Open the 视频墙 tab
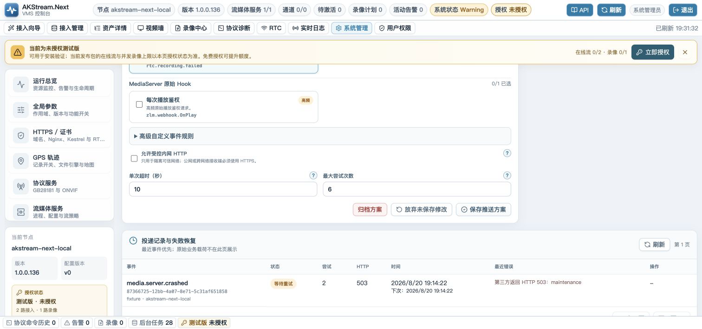 click(150, 28)
